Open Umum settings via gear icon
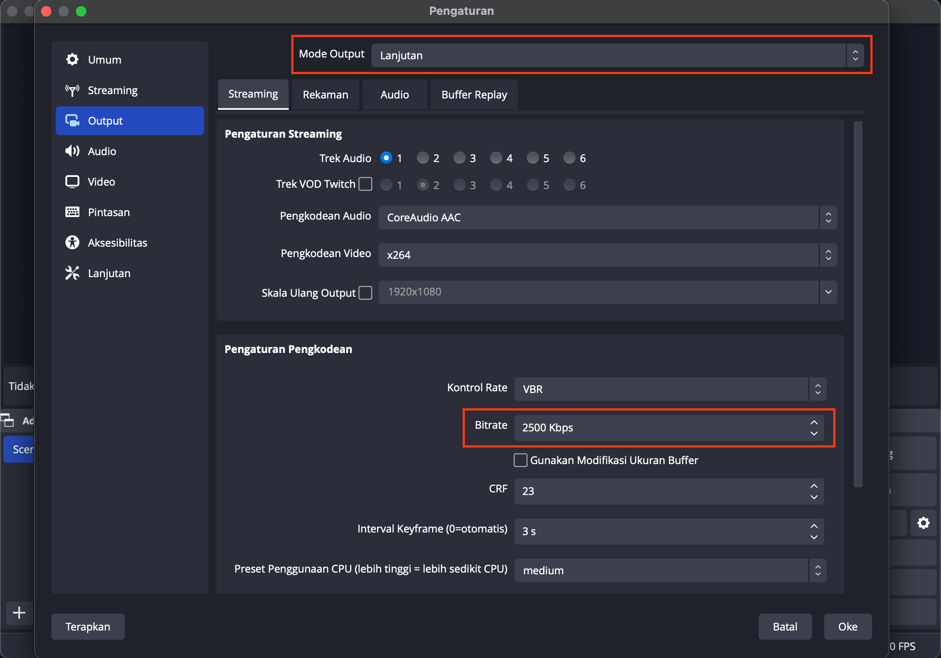This screenshot has height=658, width=941. tap(72, 59)
